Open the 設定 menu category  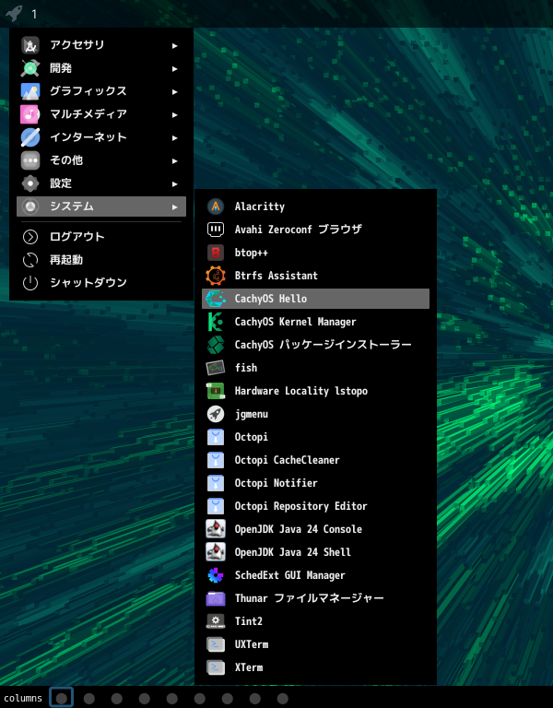point(101,183)
